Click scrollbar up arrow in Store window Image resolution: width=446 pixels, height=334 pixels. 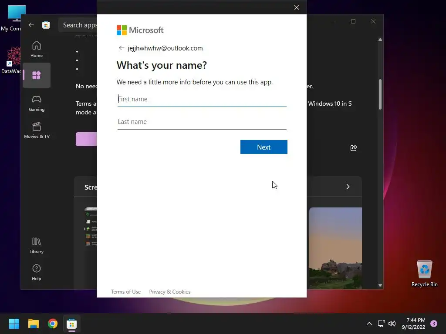[380, 40]
